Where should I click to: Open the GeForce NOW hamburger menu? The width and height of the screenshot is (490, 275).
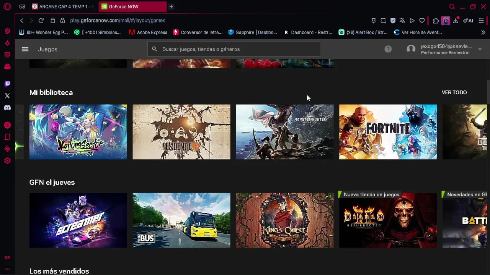point(25,49)
